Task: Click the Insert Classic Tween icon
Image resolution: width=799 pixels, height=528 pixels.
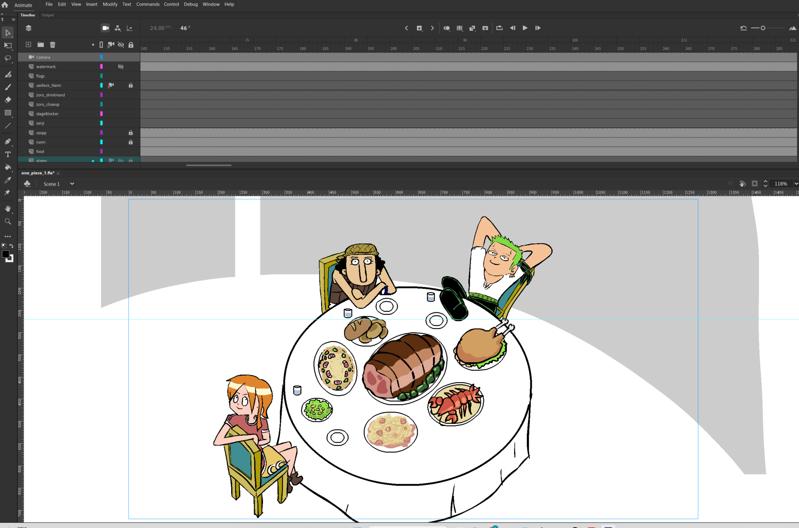Action: [x=472, y=28]
